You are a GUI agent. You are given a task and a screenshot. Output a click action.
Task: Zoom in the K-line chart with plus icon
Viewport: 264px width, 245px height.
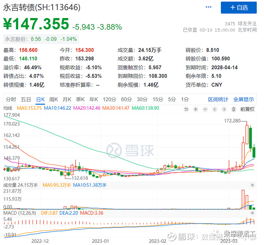coord(195,109)
